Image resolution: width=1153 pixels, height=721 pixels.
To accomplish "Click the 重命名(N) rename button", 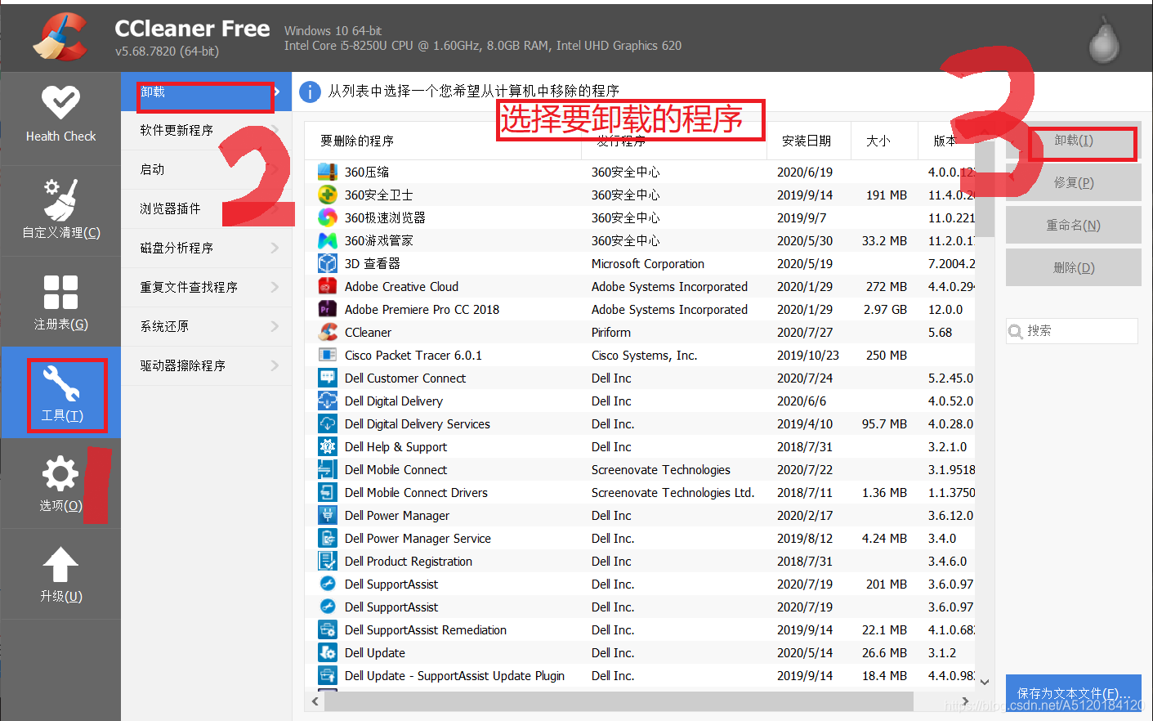I will pos(1073,225).
